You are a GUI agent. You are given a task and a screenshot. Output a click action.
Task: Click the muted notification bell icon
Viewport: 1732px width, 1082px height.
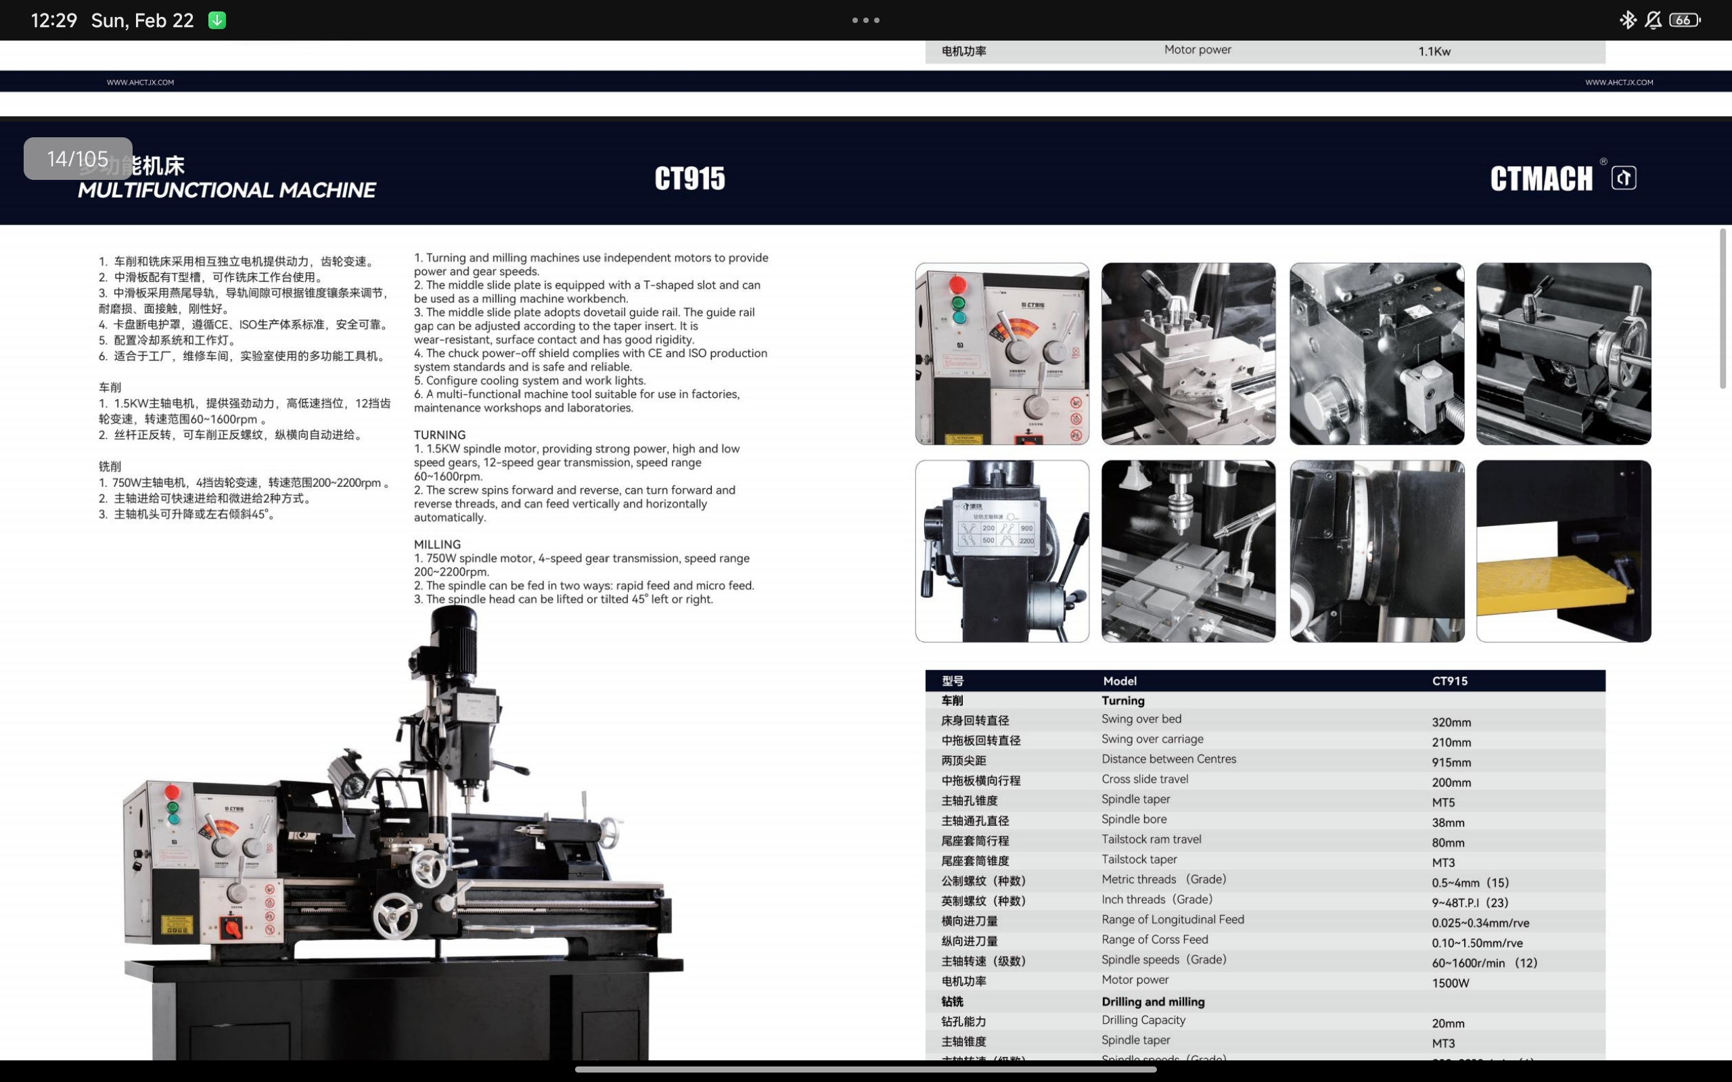tap(1653, 20)
